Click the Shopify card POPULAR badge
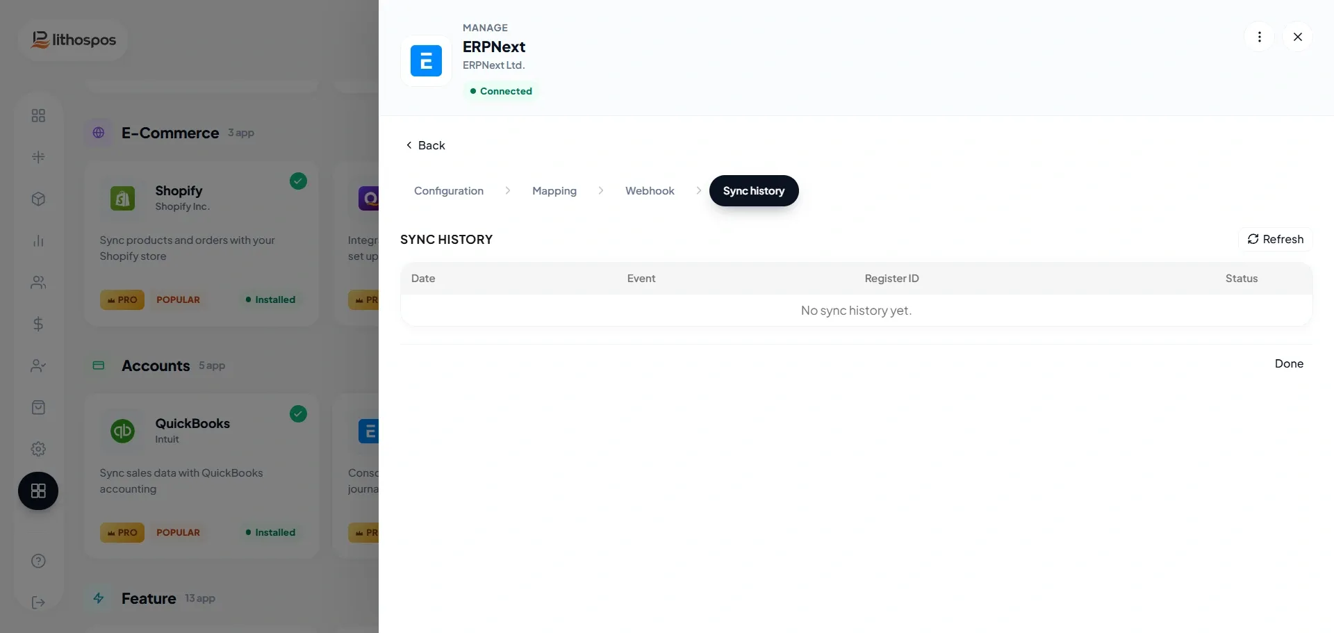Screen dimensions: 1334x633 point(178,299)
